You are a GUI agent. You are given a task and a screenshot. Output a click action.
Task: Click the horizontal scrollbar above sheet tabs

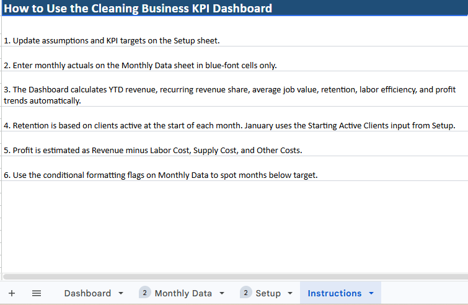tap(235, 276)
